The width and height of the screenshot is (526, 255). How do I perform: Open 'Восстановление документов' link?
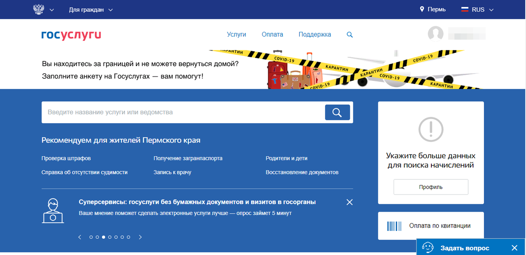(302, 172)
